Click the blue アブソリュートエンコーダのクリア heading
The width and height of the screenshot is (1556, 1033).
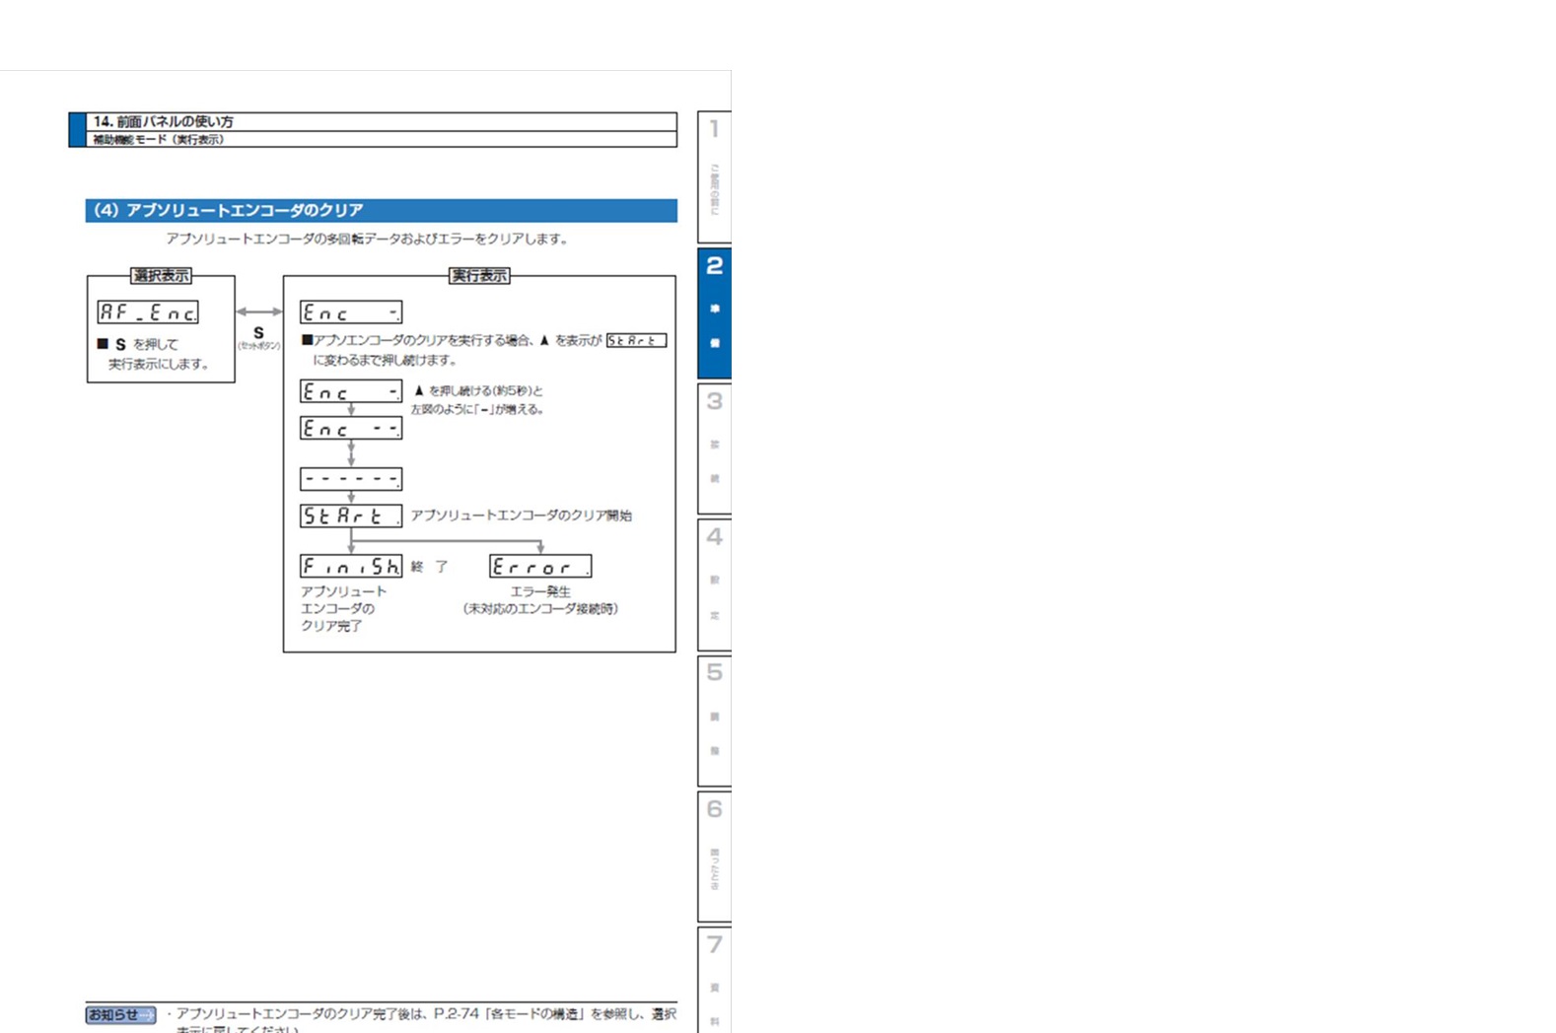381,210
